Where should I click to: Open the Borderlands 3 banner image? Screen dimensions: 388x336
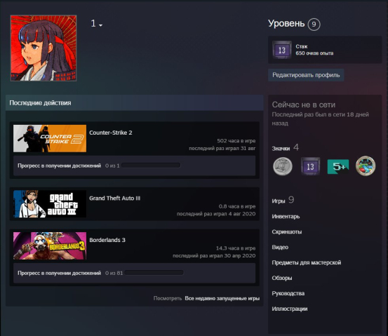(50, 246)
